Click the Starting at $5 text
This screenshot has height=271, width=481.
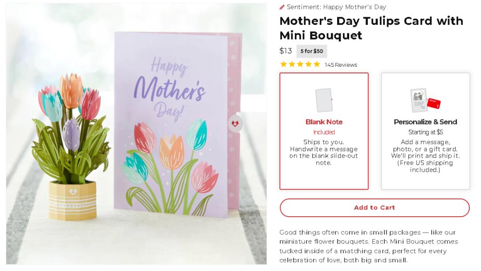(425, 132)
